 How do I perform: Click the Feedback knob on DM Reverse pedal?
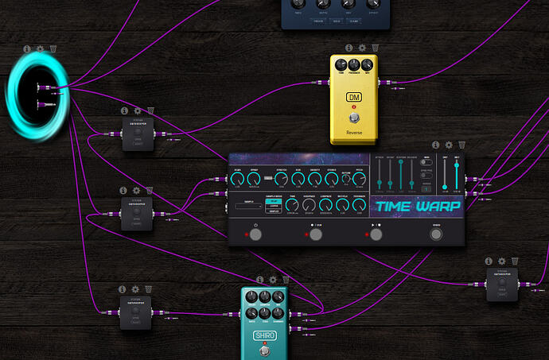354,64
